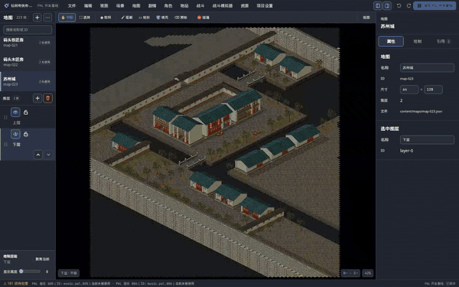
Task: Open the 项目设置 menu
Action: pyautogui.click(x=265, y=6)
